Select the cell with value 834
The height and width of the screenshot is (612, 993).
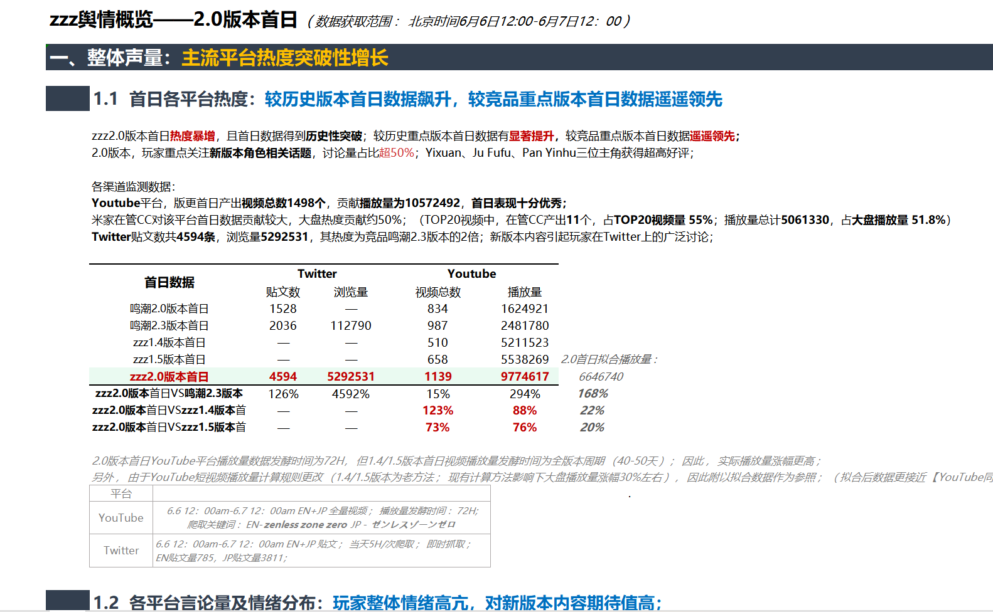click(438, 309)
